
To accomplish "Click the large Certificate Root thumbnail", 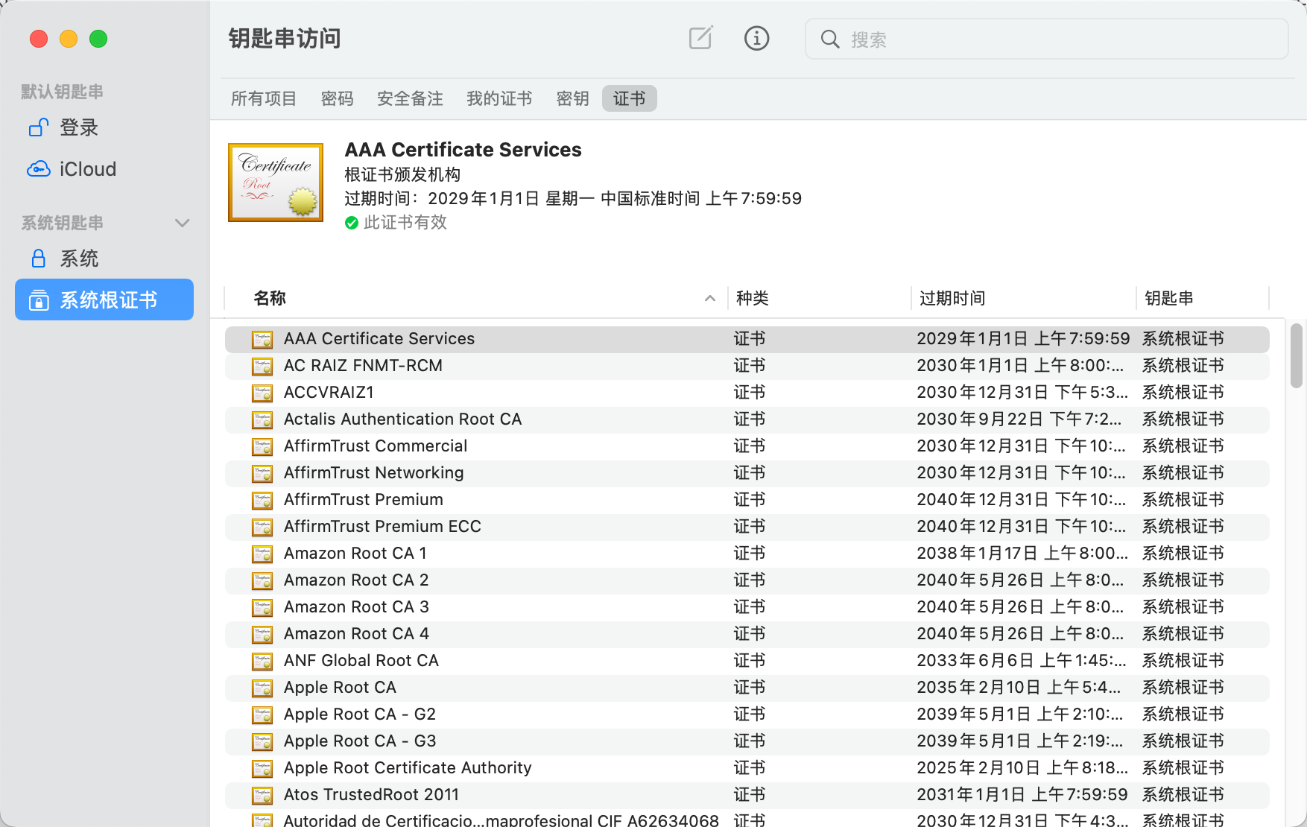I will (276, 183).
